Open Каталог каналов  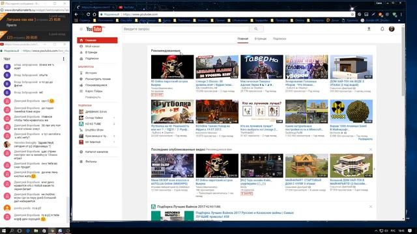(x=97, y=152)
